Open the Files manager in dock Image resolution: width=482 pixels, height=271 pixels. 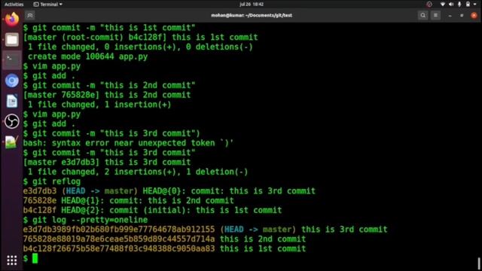pos(12,40)
